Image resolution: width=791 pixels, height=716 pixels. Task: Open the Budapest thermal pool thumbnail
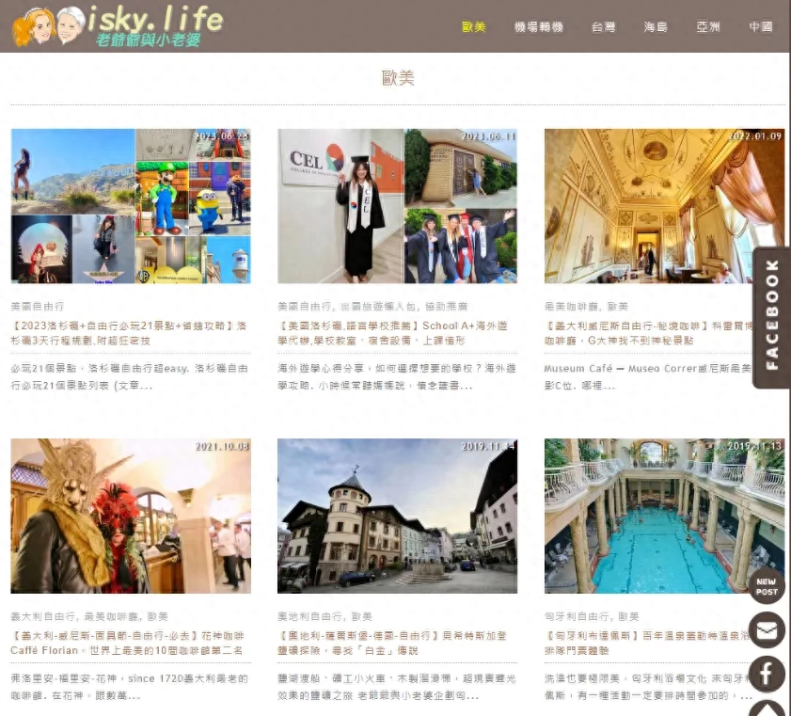(x=663, y=516)
